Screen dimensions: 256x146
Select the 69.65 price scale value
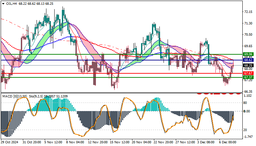(248, 46)
